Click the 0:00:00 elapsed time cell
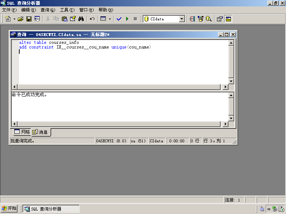 (x=178, y=141)
